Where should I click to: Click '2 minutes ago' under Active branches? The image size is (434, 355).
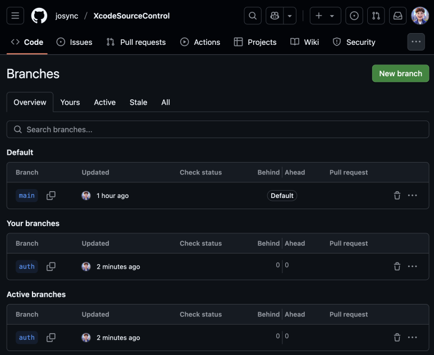click(x=118, y=338)
